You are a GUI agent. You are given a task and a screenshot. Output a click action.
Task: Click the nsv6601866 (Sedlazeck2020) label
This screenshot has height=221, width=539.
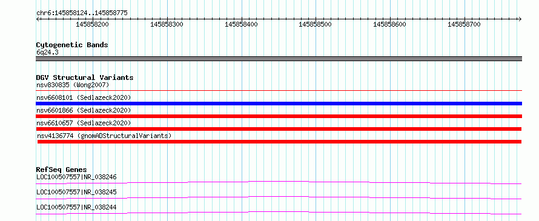pyautogui.click(x=84, y=110)
